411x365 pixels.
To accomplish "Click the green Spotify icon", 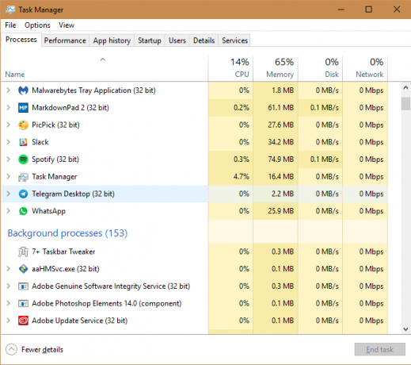I will click(x=23, y=159).
